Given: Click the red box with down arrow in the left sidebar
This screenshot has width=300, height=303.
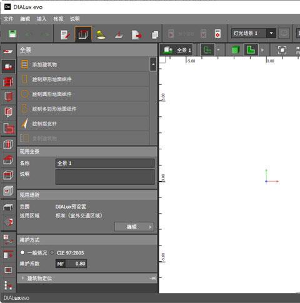Looking at the screenshot, I should (x=8, y=97).
